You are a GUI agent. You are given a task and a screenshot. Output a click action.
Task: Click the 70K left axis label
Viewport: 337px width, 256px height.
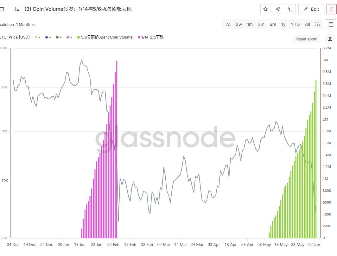click(x=5, y=181)
